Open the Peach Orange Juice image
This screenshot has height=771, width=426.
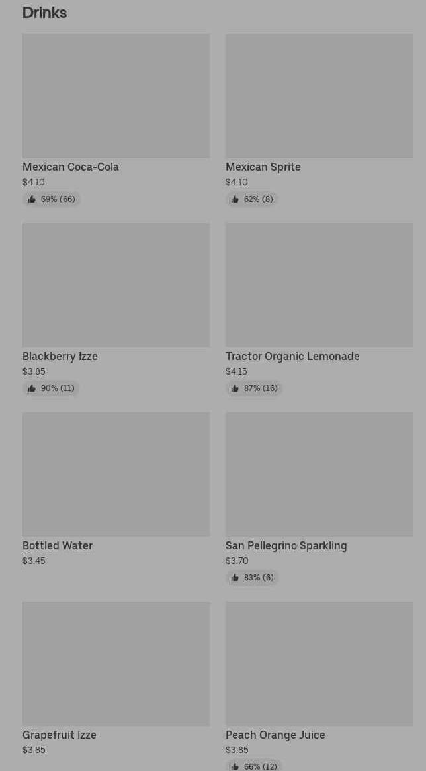[x=319, y=664]
